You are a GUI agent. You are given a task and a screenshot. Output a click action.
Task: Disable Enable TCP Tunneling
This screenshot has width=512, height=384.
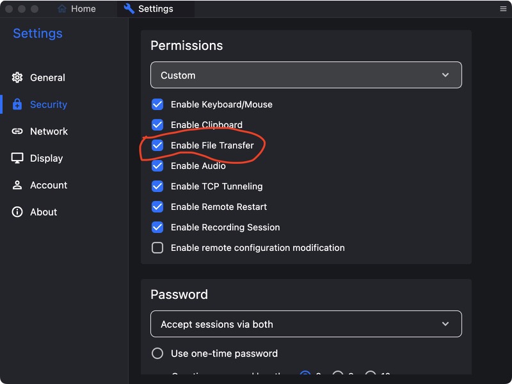coord(157,186)
